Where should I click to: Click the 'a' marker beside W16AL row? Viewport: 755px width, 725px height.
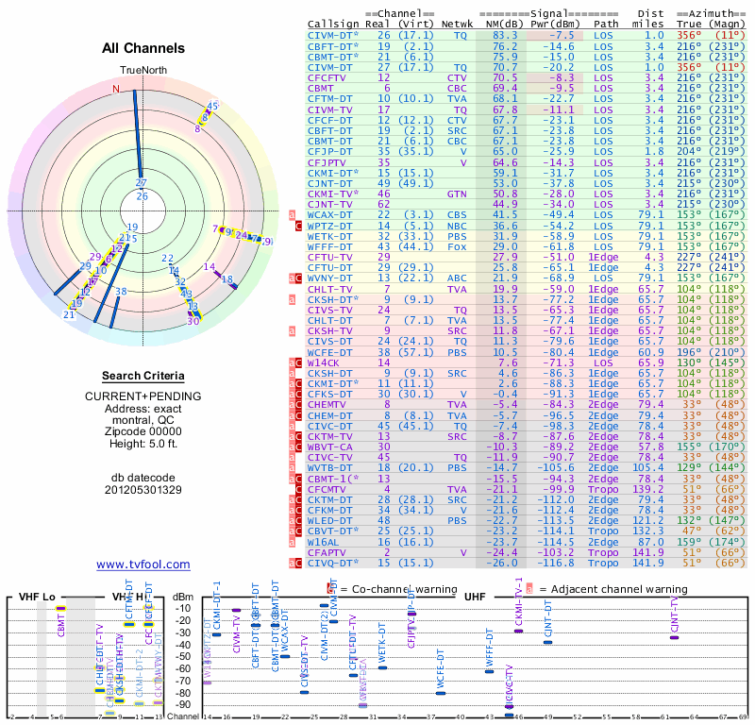coord(292,542)
